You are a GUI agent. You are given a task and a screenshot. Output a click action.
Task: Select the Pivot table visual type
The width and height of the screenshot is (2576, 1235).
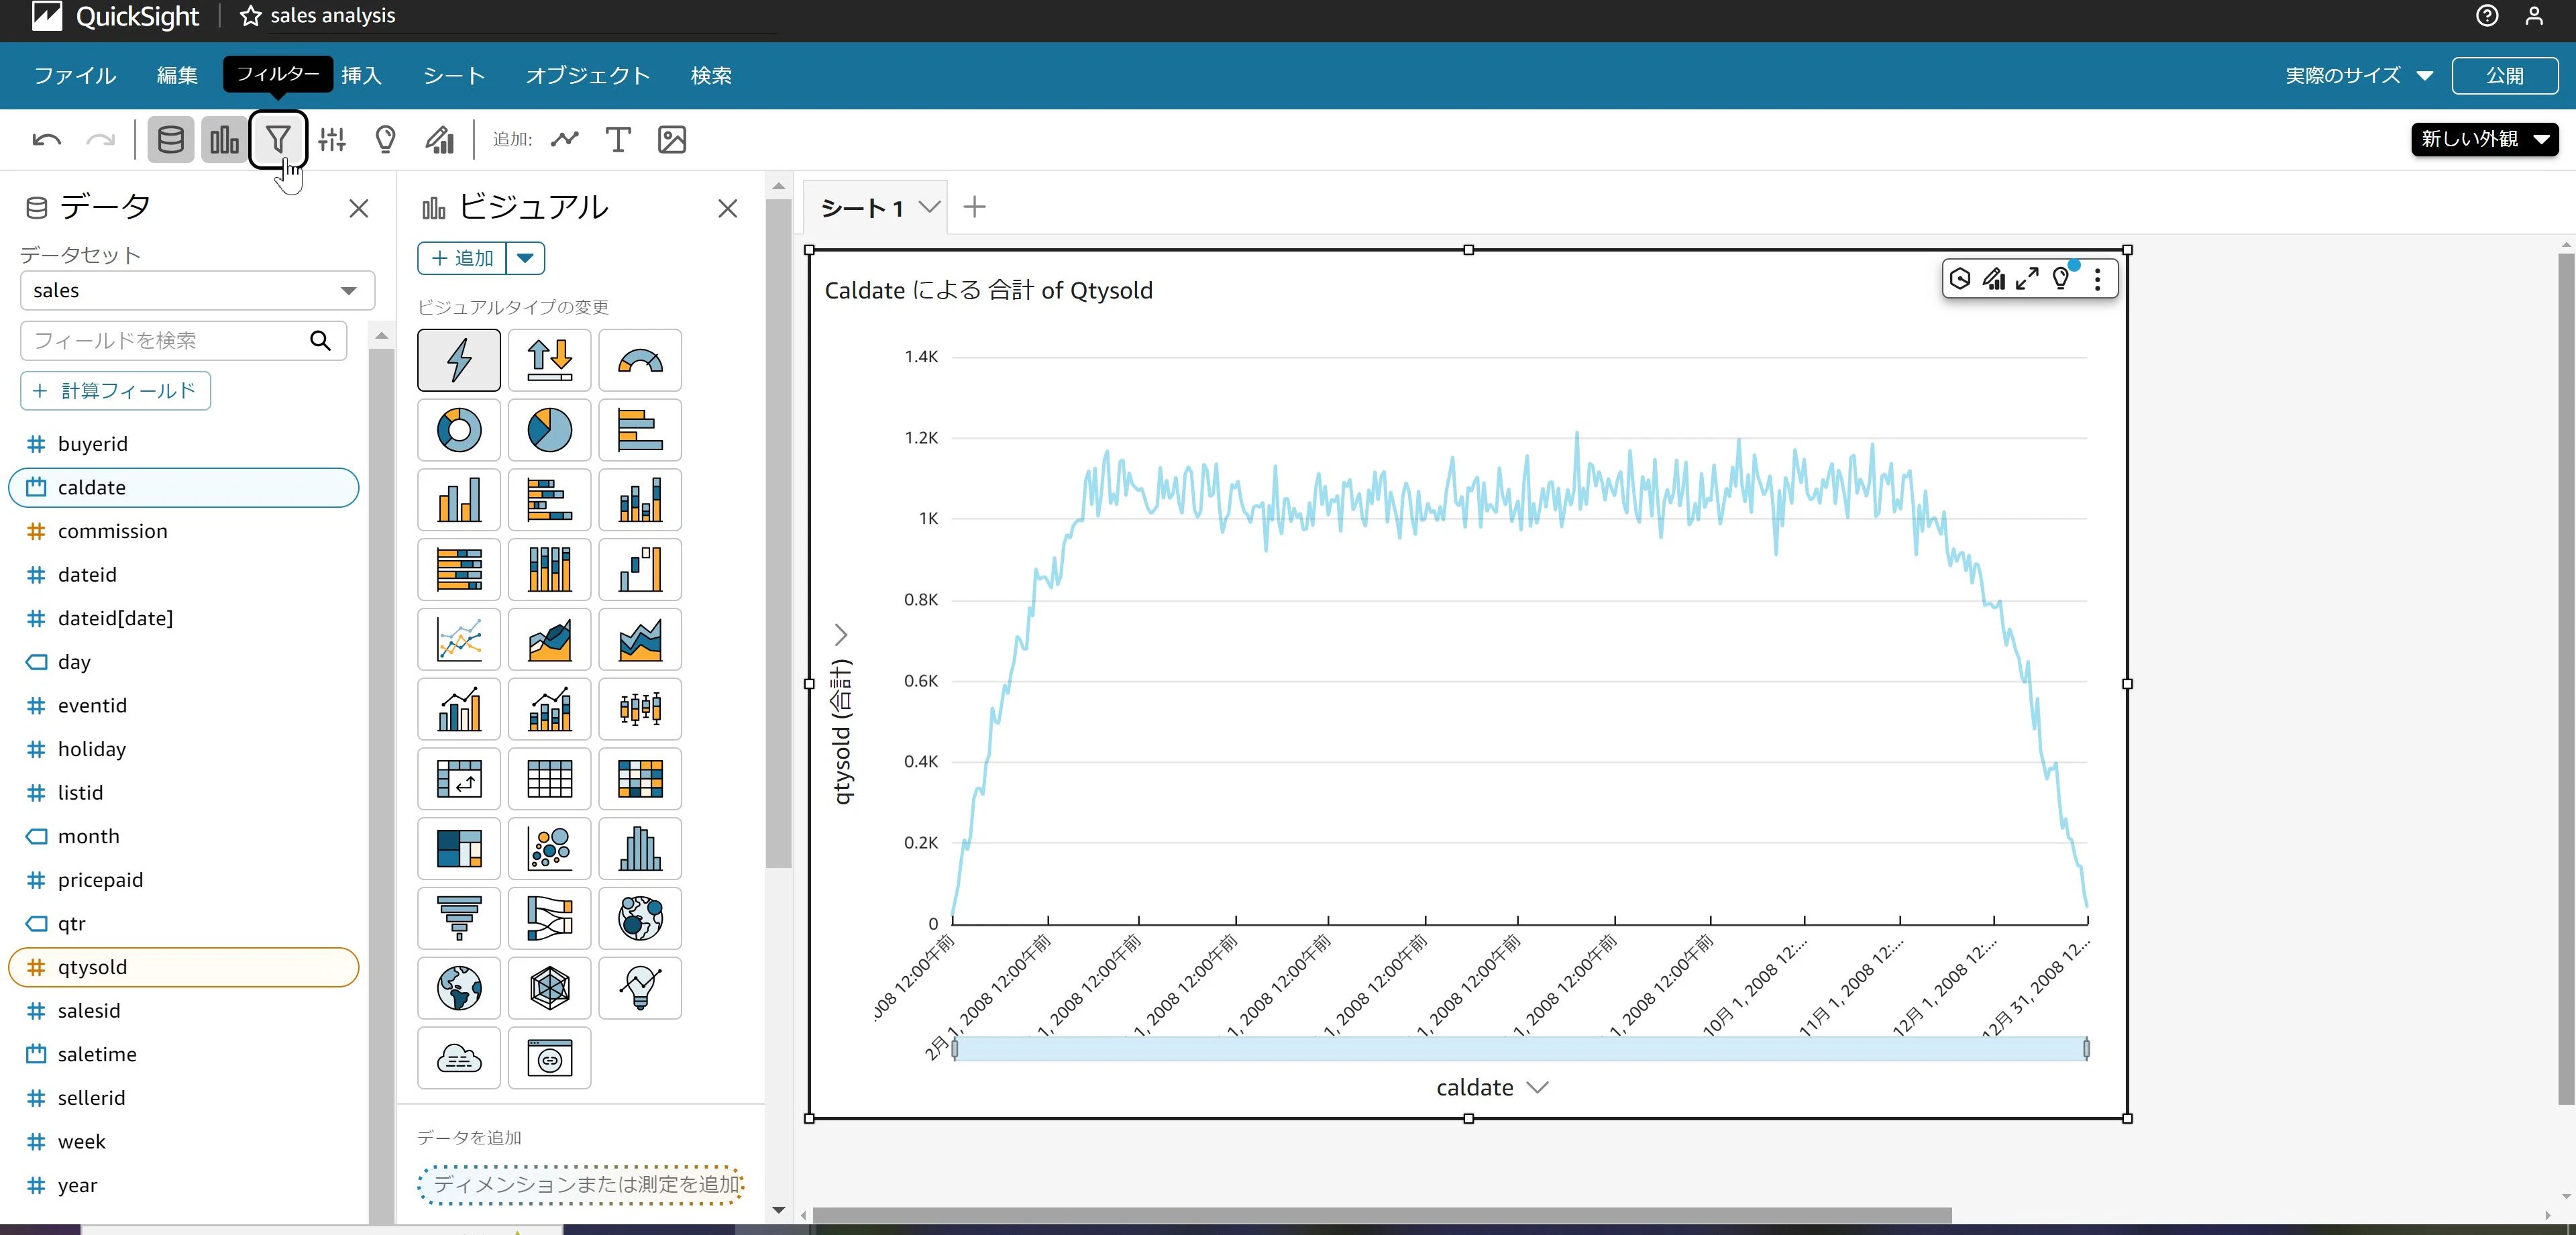pos(459,779)
